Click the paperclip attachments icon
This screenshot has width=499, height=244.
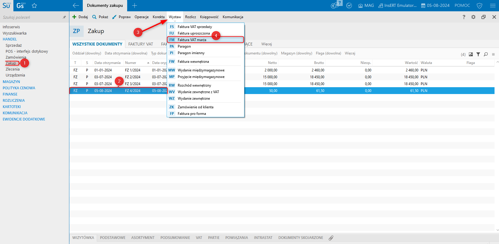331,238
